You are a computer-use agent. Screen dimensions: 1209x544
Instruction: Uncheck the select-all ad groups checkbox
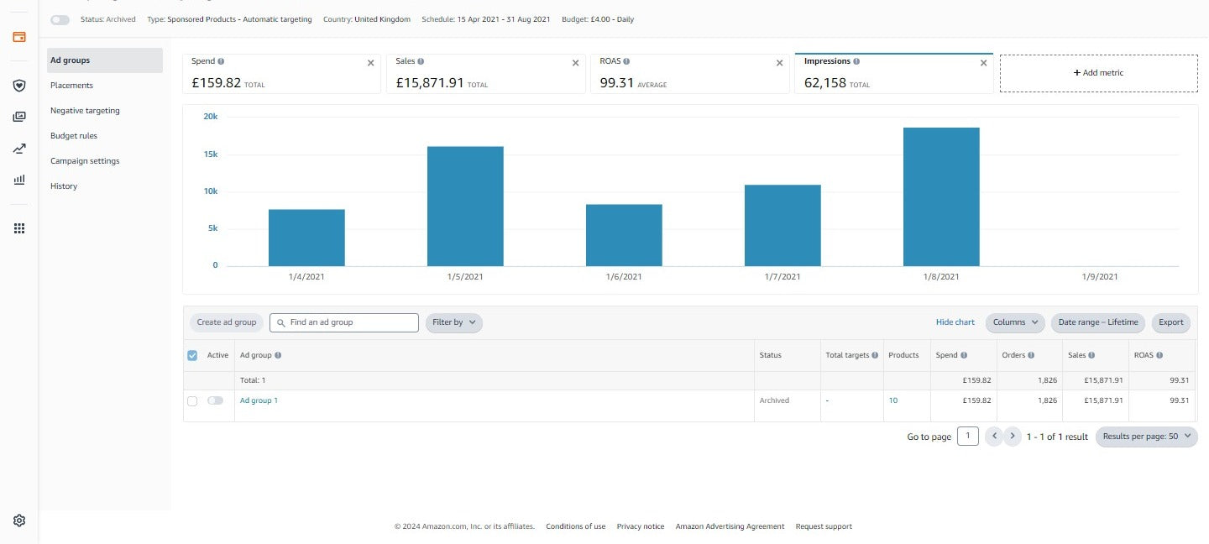(192, 356)
